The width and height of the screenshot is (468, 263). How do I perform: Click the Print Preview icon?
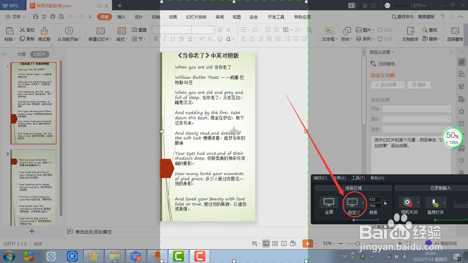coord(61,17)
